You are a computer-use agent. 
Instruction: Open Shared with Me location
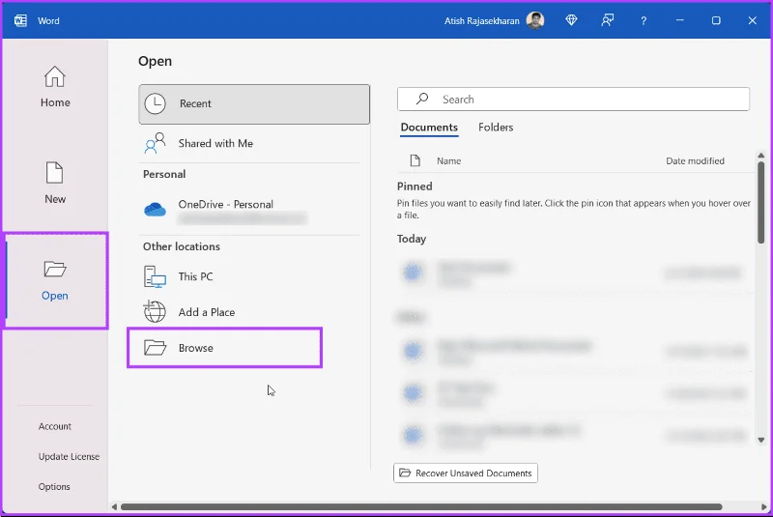coord(249,143)
